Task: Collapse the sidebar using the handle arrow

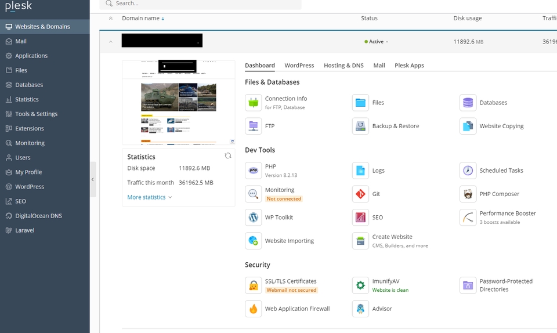Action: point(93,179)
